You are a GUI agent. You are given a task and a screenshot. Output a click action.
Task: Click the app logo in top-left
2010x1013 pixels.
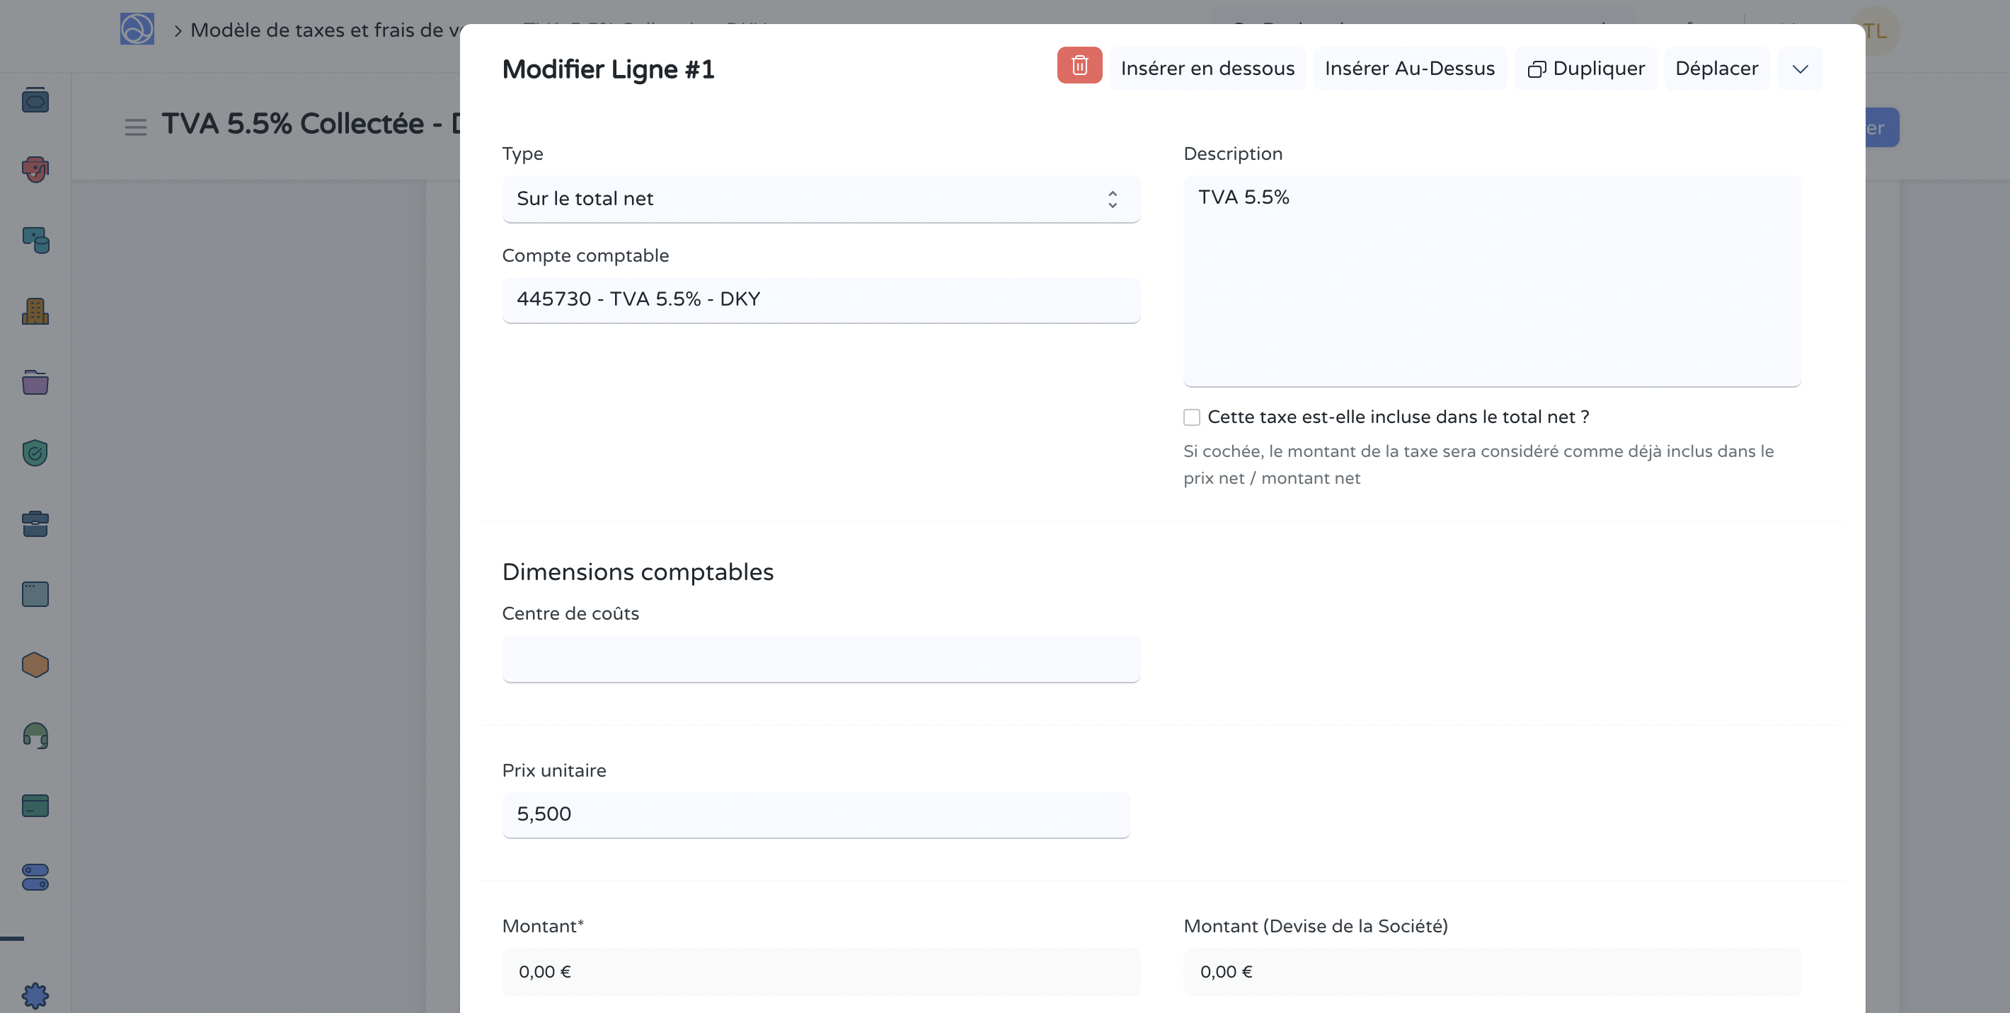[x=137, y=30]
